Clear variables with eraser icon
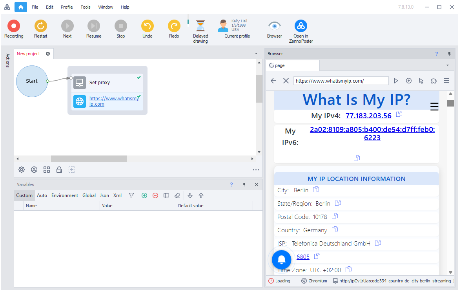 click(177, 195)
